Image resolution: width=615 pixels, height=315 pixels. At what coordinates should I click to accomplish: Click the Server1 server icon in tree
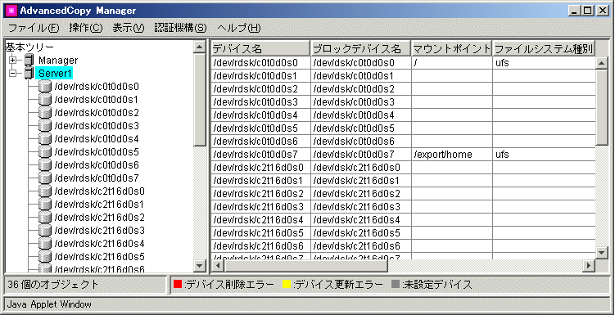(28, 74)
